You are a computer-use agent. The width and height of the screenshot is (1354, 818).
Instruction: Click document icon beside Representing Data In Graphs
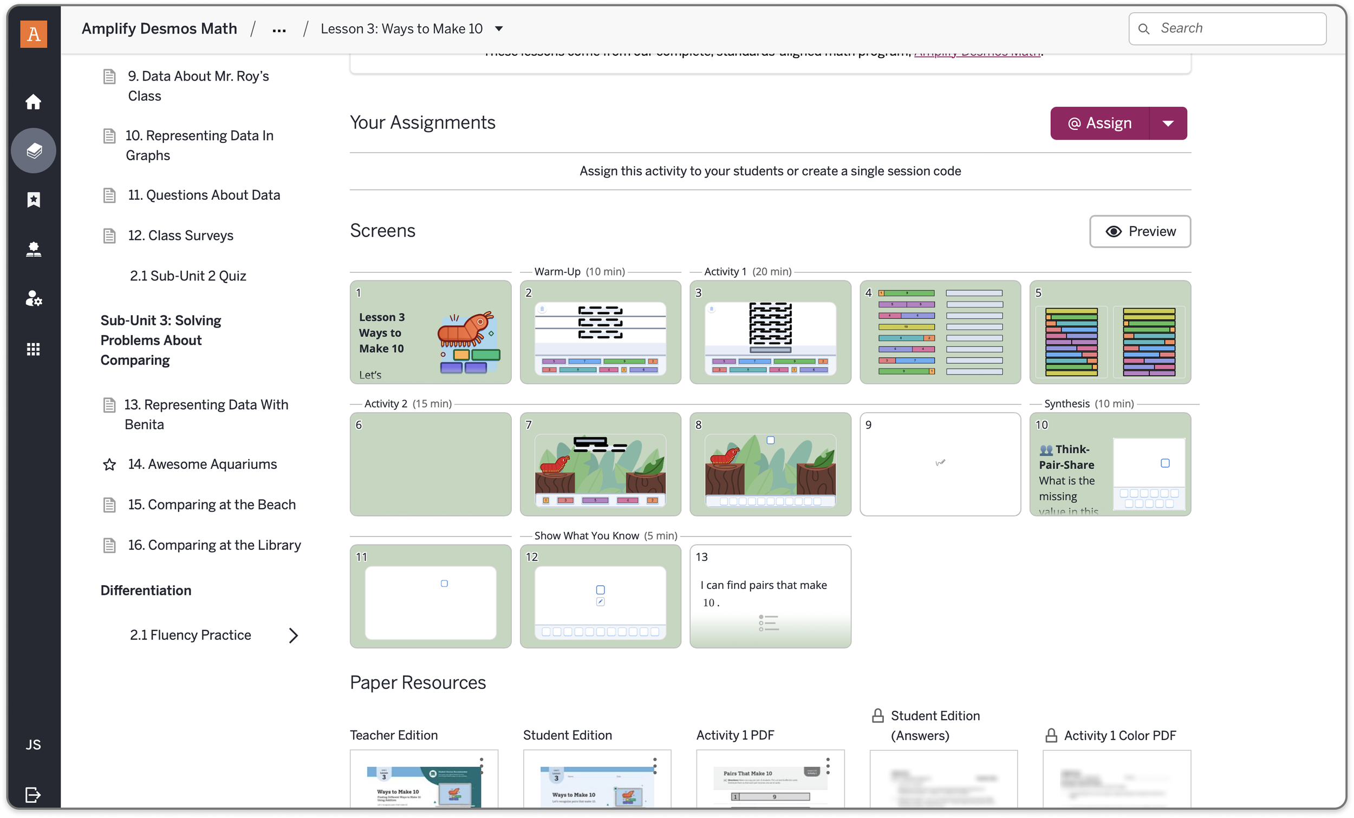[x=109, y=136]
